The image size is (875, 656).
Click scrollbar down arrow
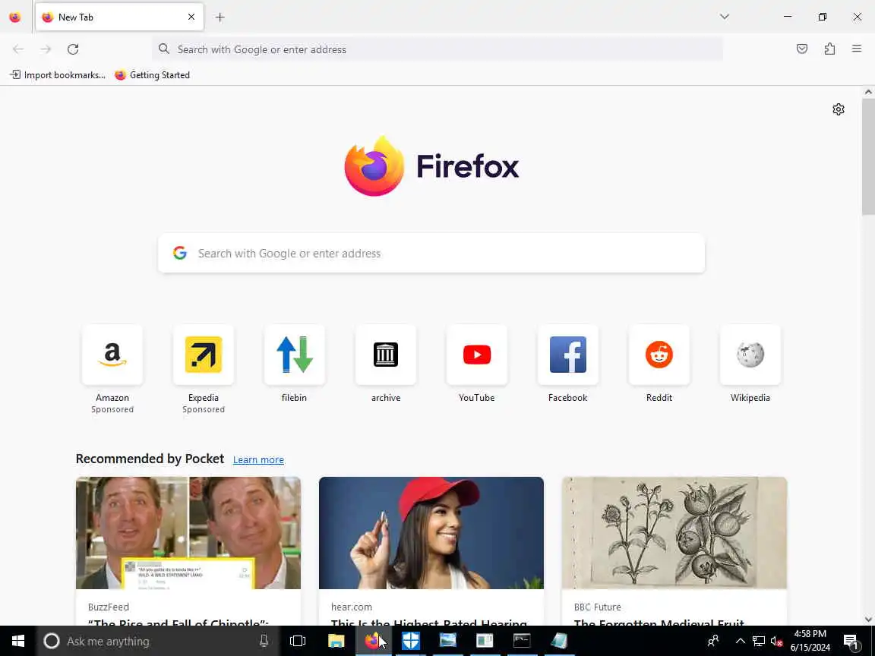tap(867, 620)
